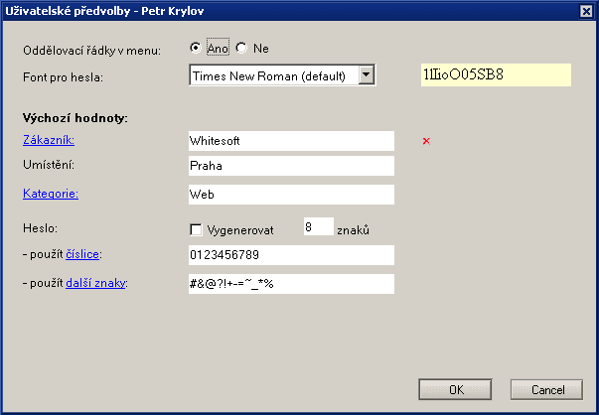The height and width of the screenshot is (415, 599).
Task: Select the Ne radio button
Action: [241, 48]
